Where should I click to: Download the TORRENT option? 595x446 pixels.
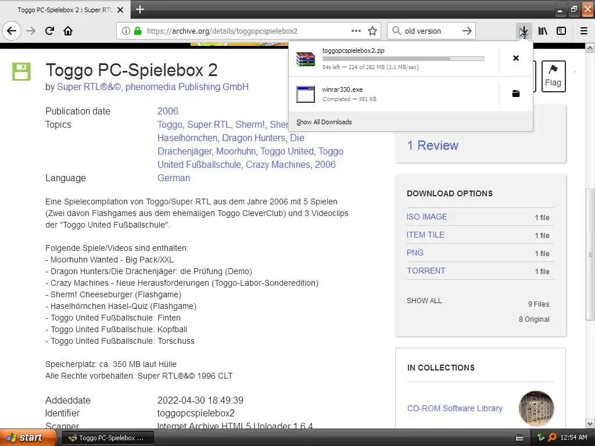(x=426, y=271)
